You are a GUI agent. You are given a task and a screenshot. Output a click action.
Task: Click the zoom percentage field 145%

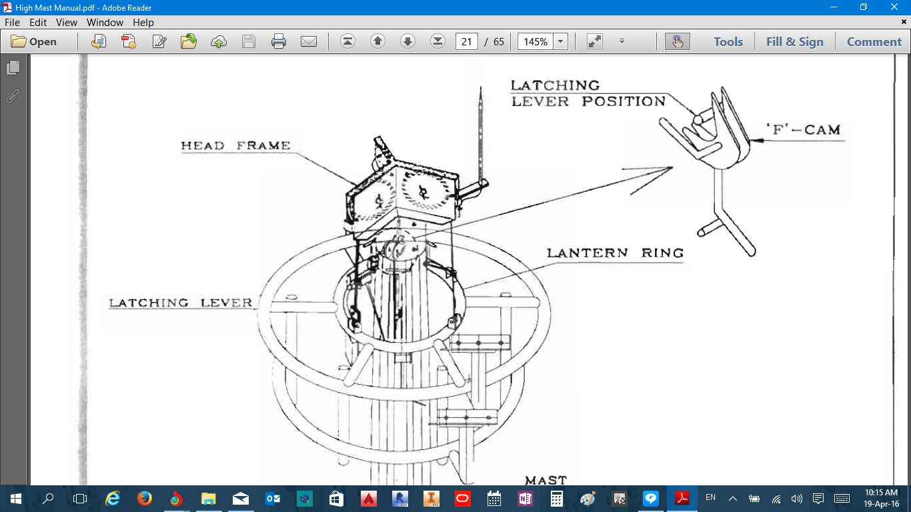click(536, 41)
